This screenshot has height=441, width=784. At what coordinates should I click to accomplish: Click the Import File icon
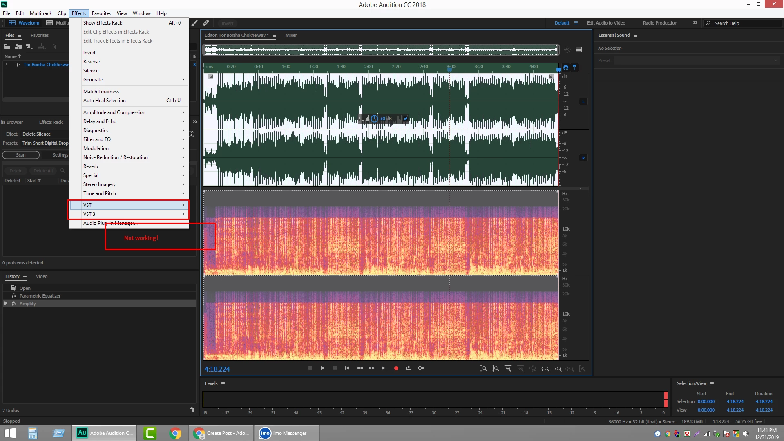pos(18,47)
